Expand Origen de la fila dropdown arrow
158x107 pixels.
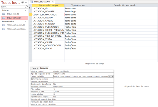(109, 76)
